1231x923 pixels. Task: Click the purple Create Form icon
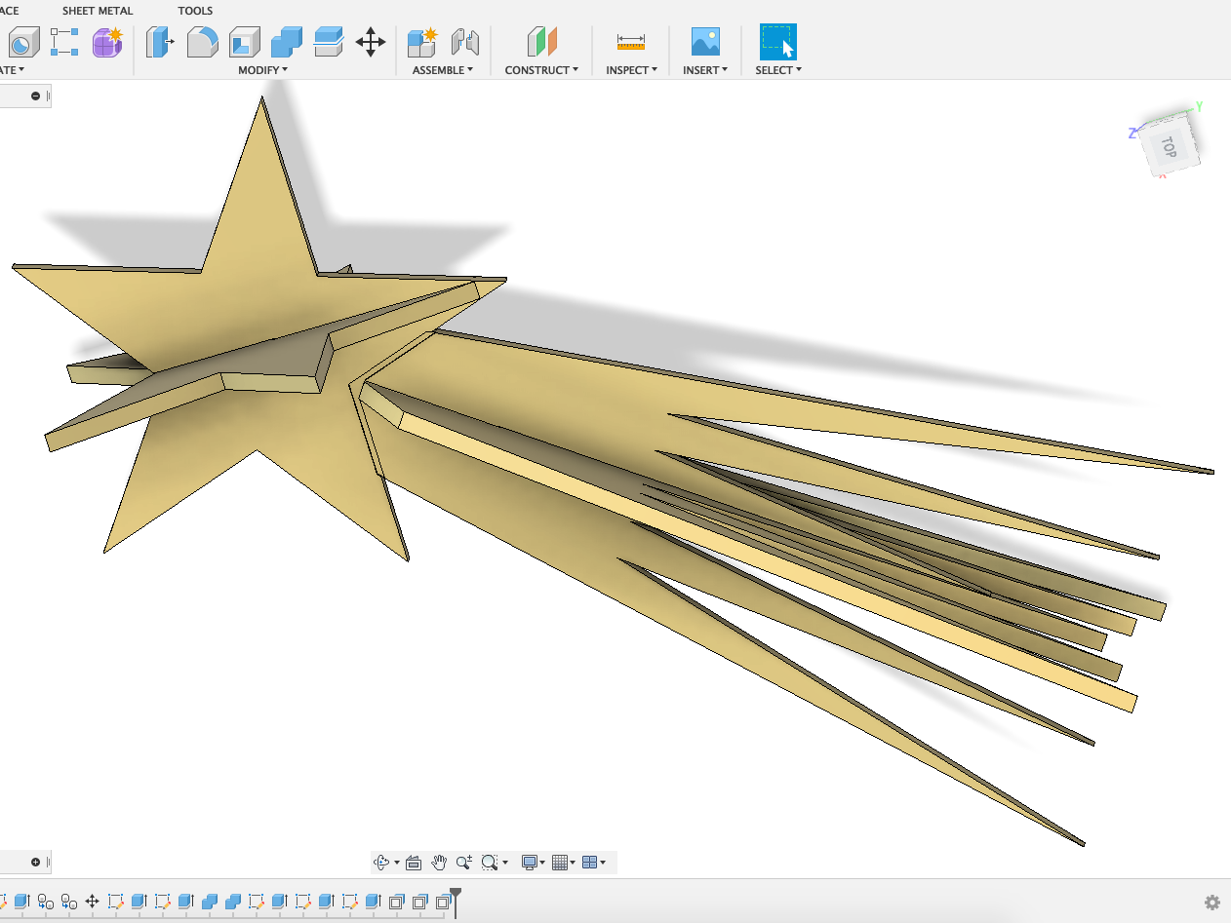(x=107, y=42)
